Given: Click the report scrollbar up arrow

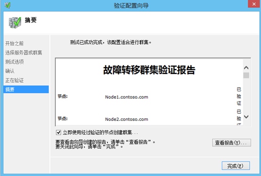Looking at the screenshot, I should click(246, 68).
